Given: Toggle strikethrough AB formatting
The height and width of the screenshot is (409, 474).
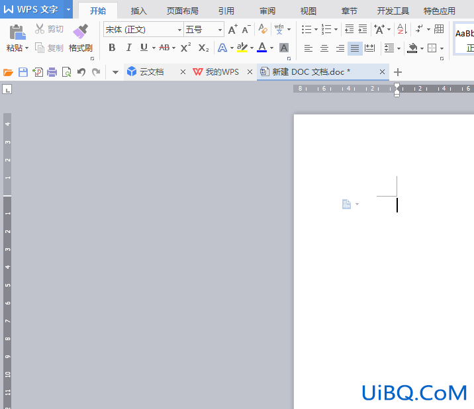Looking at the screenshot, I should (164, 48).
